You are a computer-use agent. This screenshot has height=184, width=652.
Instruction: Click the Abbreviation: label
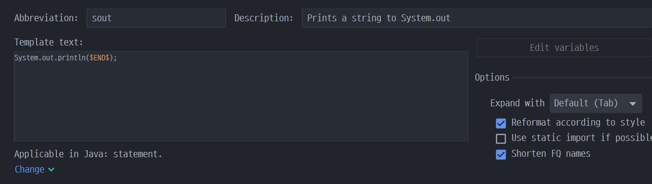click(x=47, y=18)
